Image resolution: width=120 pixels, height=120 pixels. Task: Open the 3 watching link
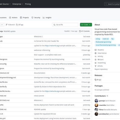[x=102, y=63]
